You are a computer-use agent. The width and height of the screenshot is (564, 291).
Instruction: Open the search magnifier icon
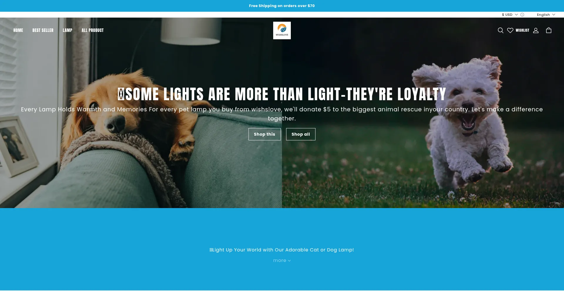click(x=501, y=30)
